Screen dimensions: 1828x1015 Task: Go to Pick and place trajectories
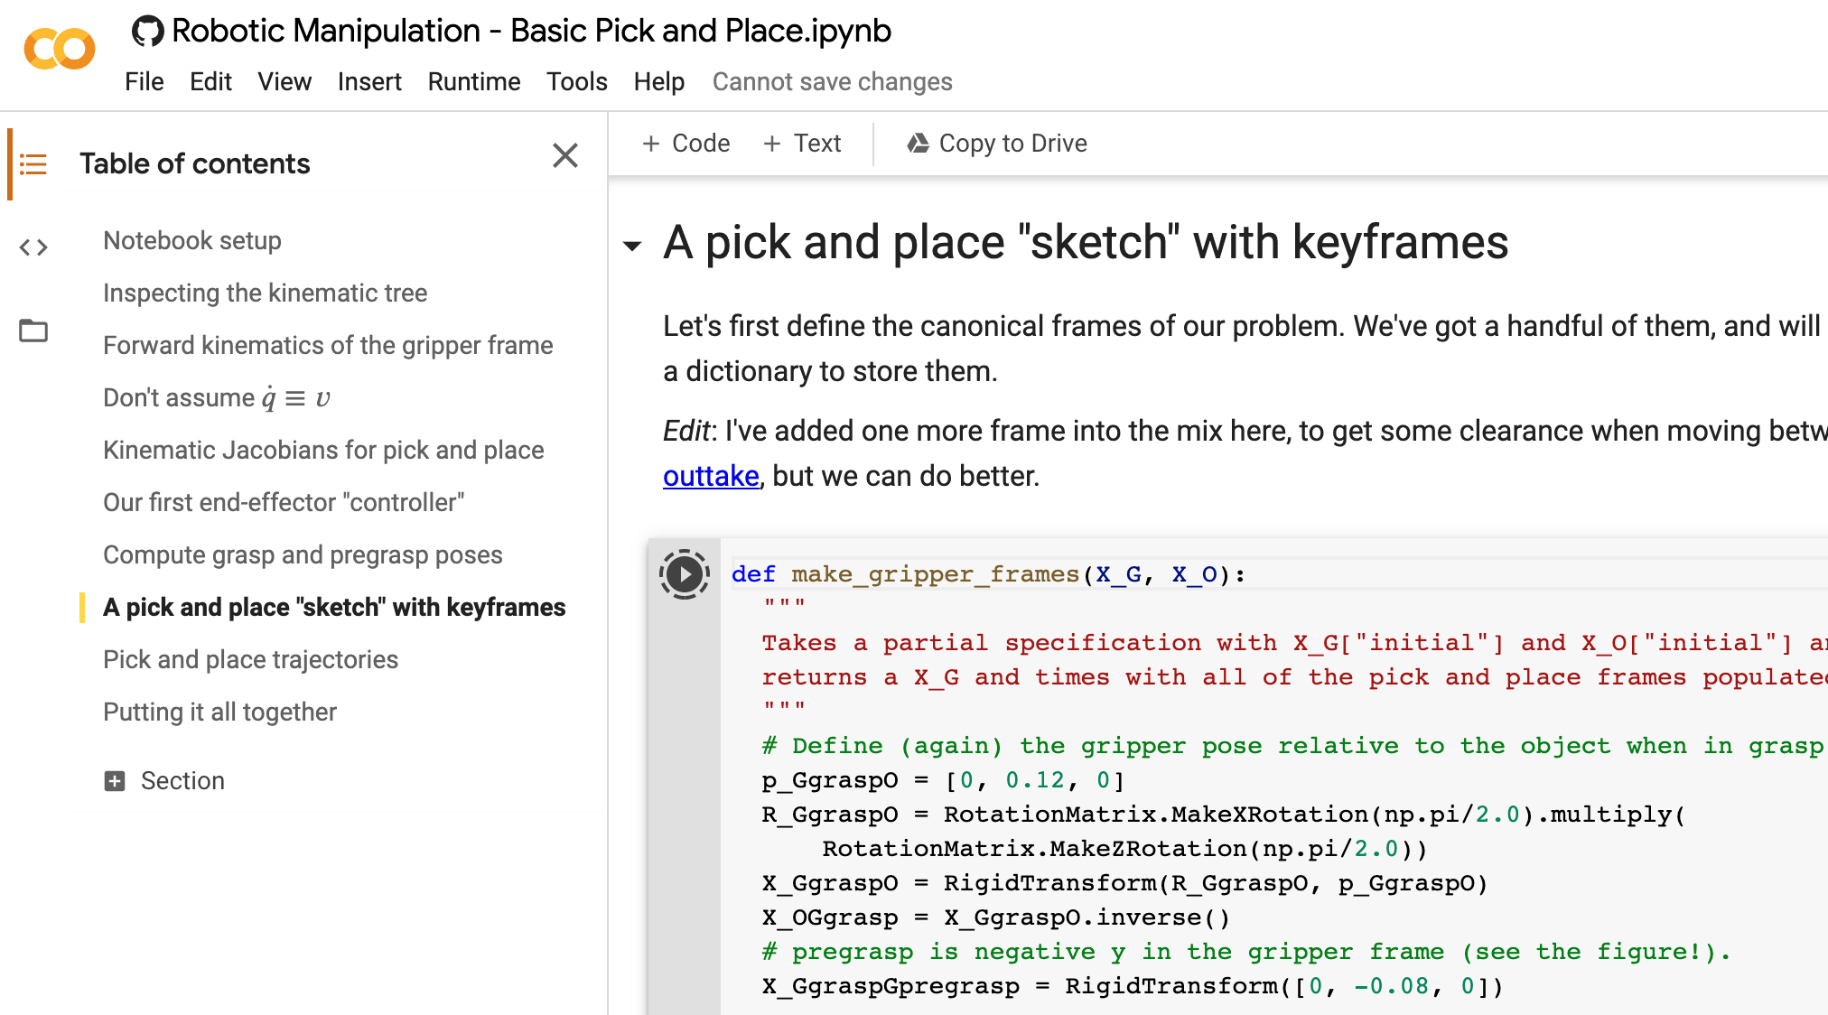(x=250, y=660)
